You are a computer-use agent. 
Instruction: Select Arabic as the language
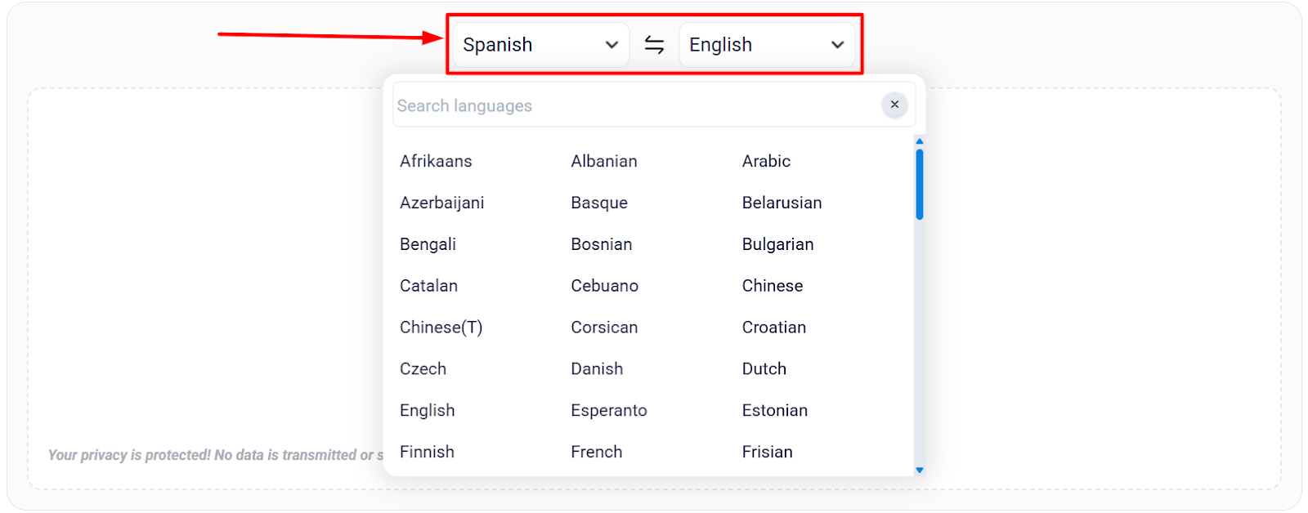766,161
